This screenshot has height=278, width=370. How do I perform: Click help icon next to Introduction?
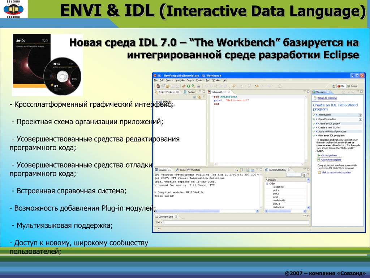[360, 115]
